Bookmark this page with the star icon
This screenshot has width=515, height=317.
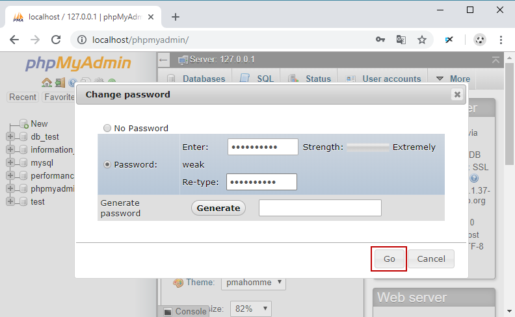(x=422, y=40)
